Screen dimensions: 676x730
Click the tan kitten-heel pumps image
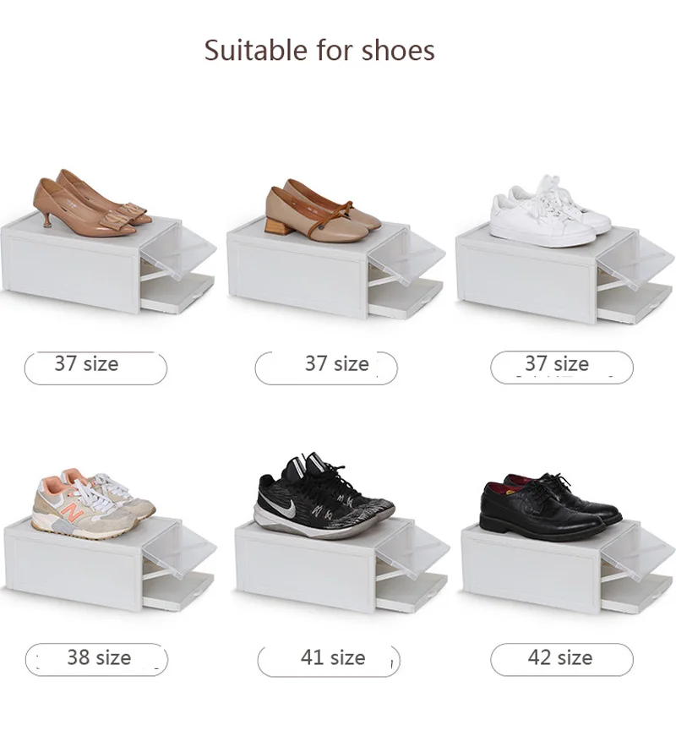(x=92, y=203)
